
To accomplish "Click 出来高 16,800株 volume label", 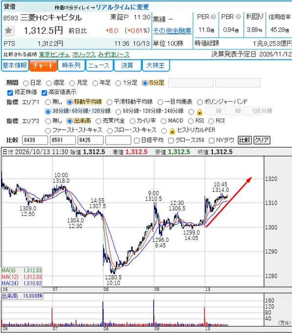I will tap(22, 296).
